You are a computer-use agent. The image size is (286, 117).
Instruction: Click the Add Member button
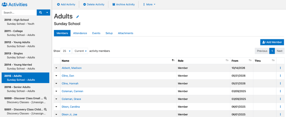click(x=272, y=42)
